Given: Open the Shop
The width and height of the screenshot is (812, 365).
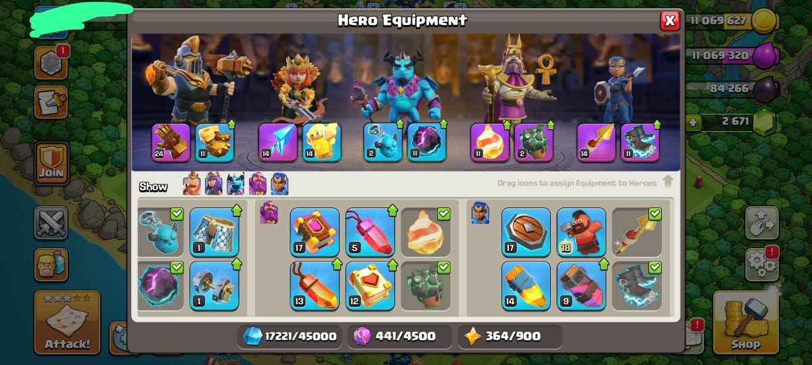Looking at the screenshot, I should pyautogui.click(x=745, y=322).
